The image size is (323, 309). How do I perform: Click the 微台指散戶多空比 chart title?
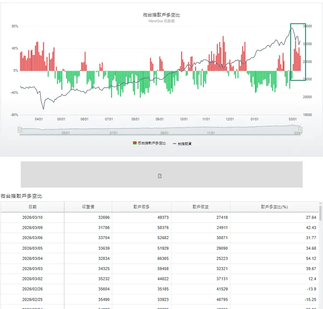(161, 15)
